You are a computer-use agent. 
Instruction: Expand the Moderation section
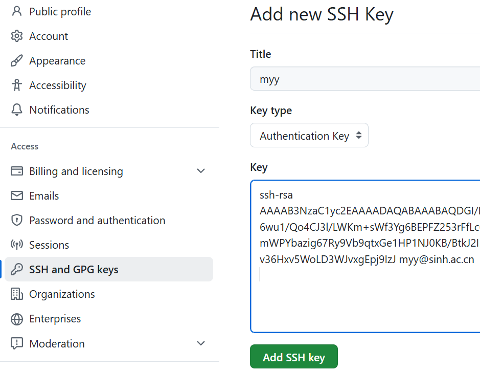pos(200,343)
